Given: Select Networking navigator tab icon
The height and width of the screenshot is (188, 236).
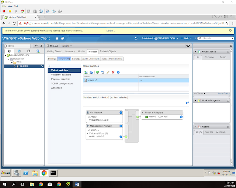Looking at the screenshot, I should pos(38,51).
